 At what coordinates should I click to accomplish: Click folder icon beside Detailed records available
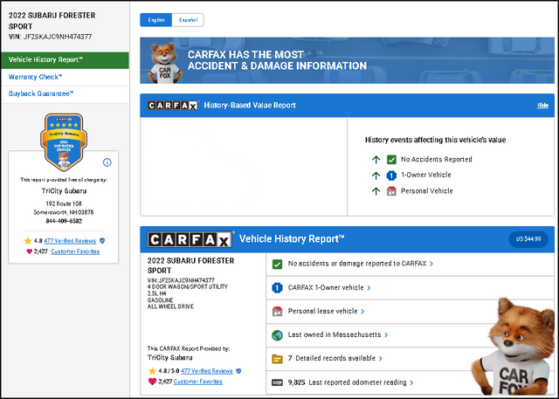coord(277,359)
